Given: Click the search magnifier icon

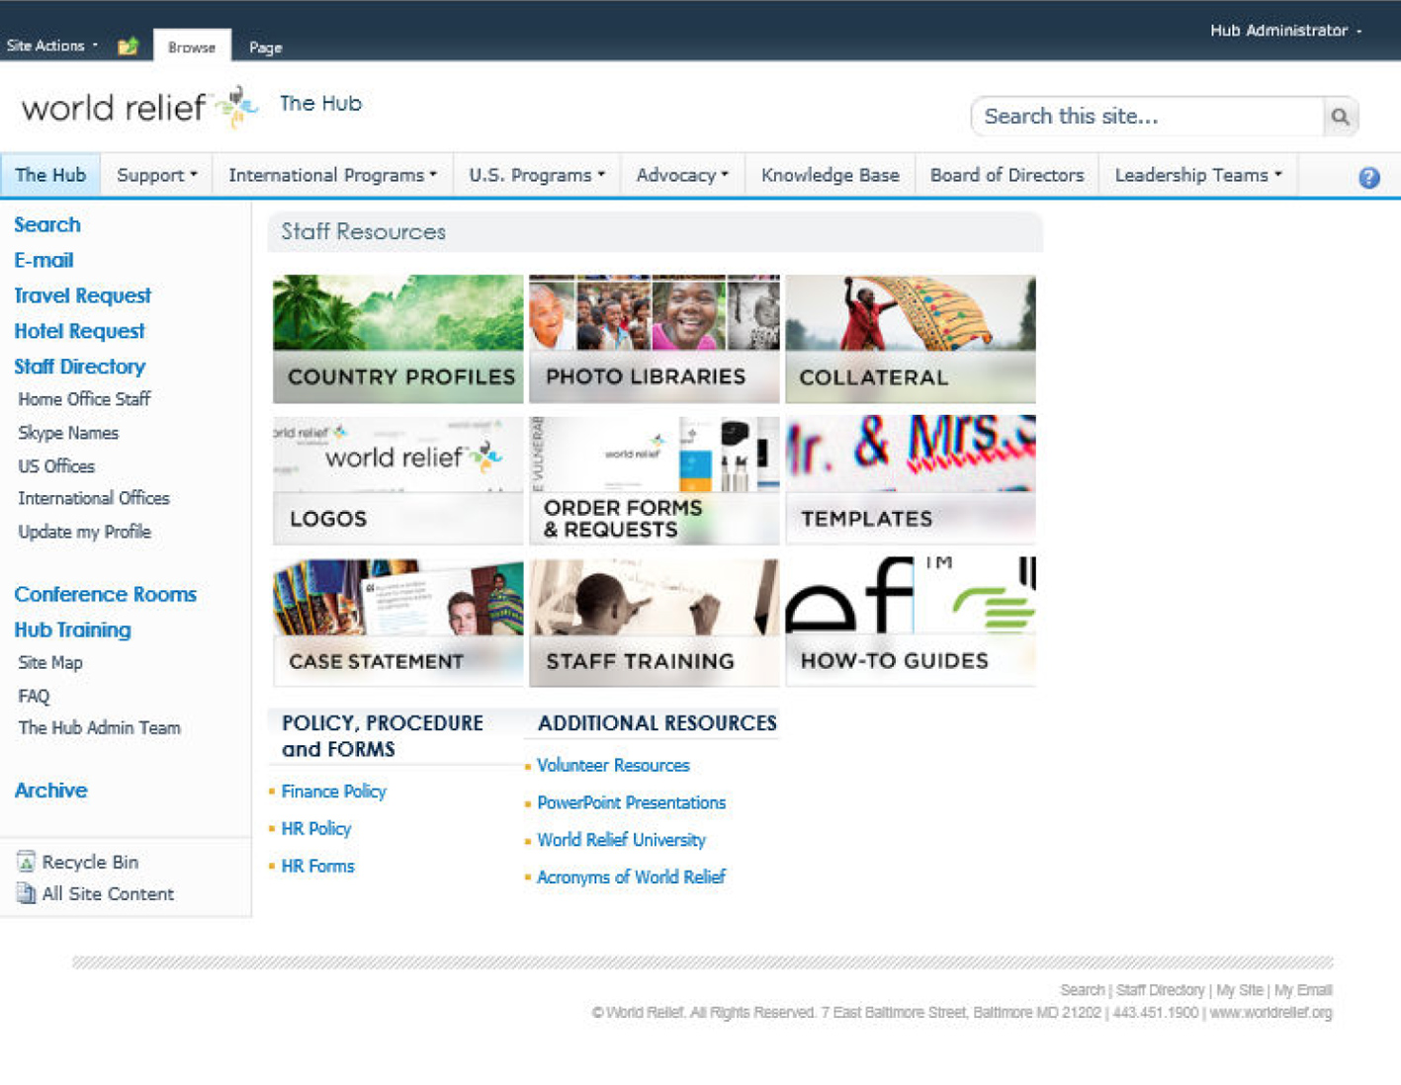Looking at the screenshot, I should (x=1340, y=117).
